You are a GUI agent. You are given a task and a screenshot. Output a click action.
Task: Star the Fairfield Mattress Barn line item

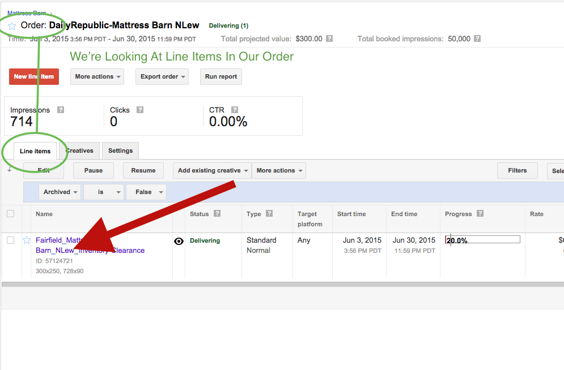point(27,240)
